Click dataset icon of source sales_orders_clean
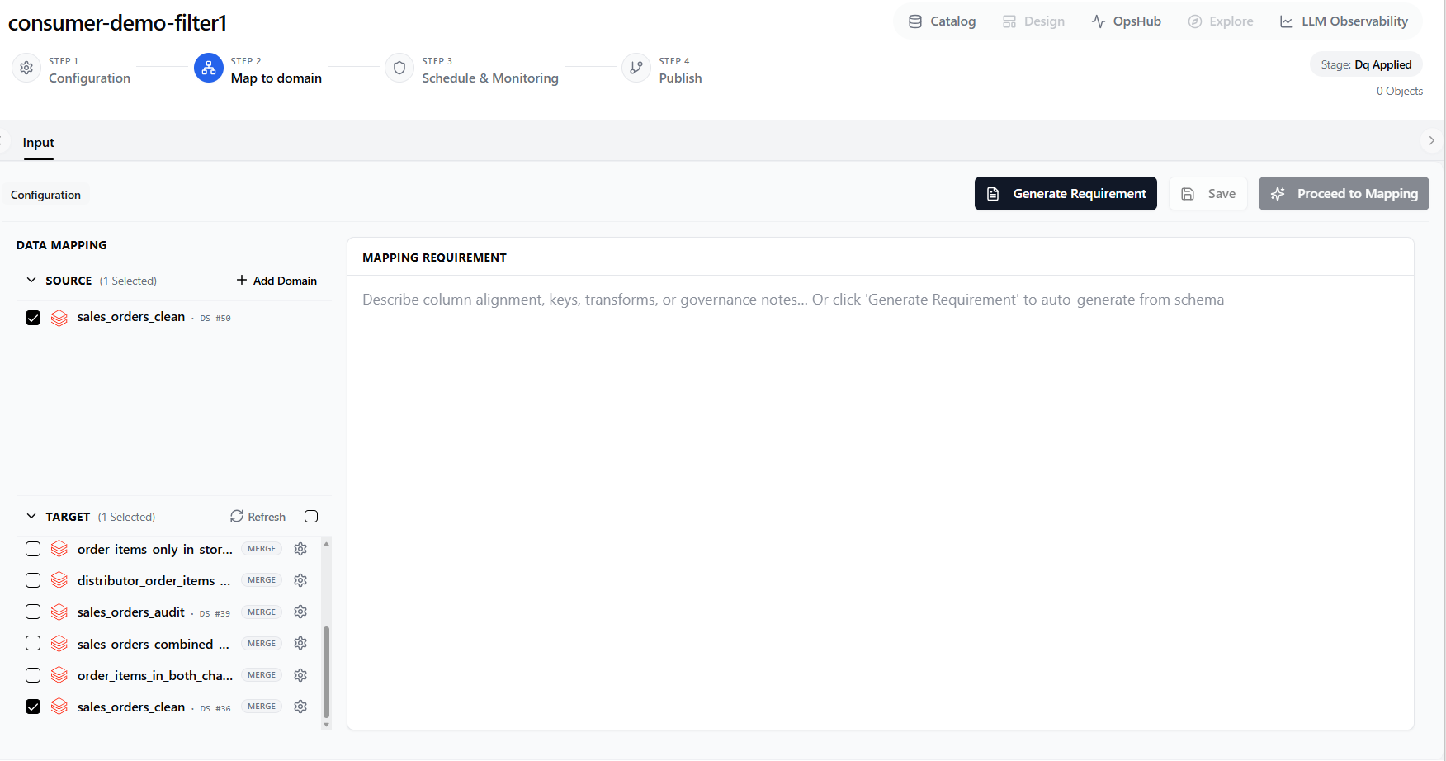This screenshot has width=1446, height=761. coord(59,318)
